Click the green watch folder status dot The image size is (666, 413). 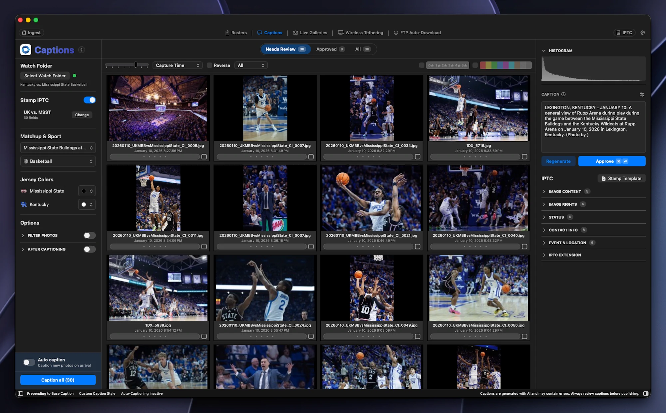(x=75, y=76)
